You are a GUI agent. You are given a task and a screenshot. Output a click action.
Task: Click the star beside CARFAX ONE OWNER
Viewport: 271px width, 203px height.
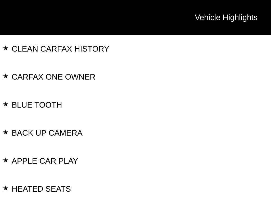(6, 76)
